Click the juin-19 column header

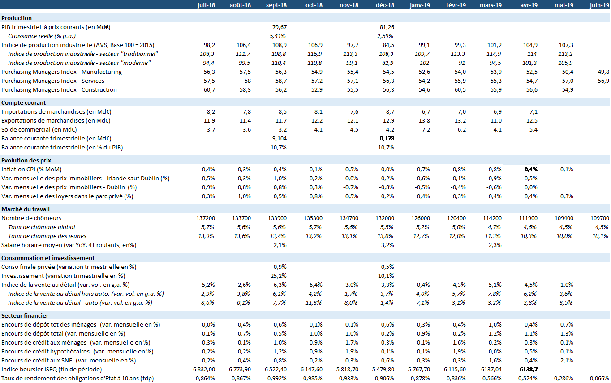[x=599, y=5]
